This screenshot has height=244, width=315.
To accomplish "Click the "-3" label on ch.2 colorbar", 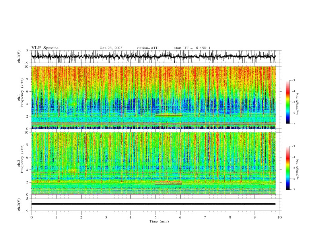I will click(x=294, y=146).
